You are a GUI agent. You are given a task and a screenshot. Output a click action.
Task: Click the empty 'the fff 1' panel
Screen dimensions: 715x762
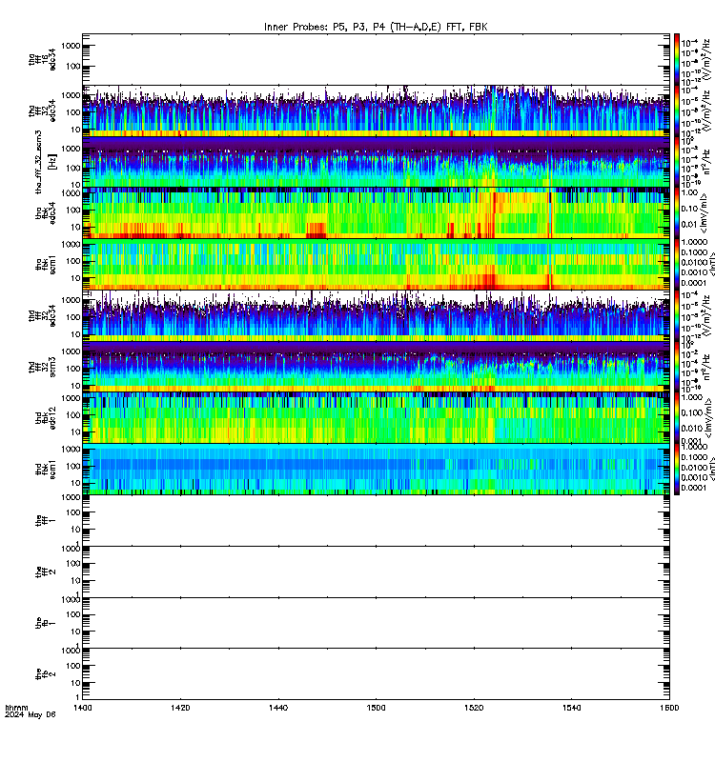[x=376, y=520]
